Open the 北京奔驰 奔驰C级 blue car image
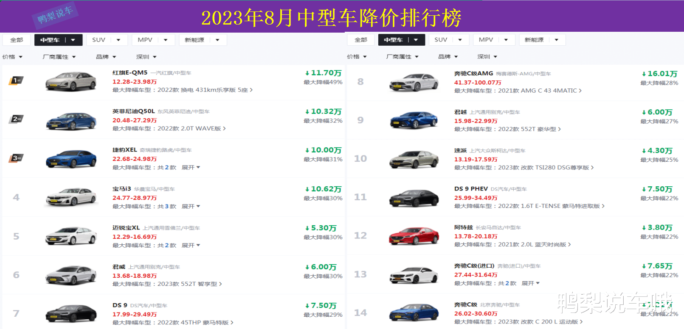684x329 pixels. click(414, 313)
